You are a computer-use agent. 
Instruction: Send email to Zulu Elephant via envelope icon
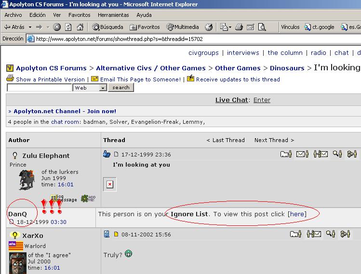[302, 154]
